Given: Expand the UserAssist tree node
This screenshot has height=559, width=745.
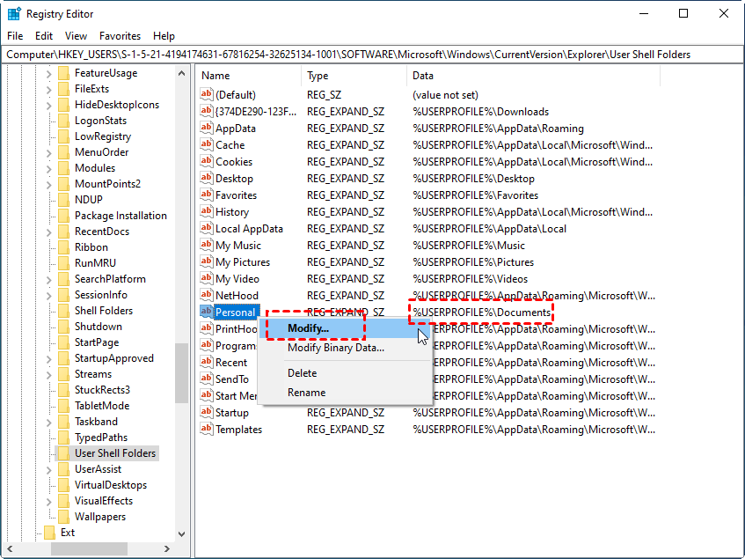Looking at the screenshot, I should click(49, 469).
